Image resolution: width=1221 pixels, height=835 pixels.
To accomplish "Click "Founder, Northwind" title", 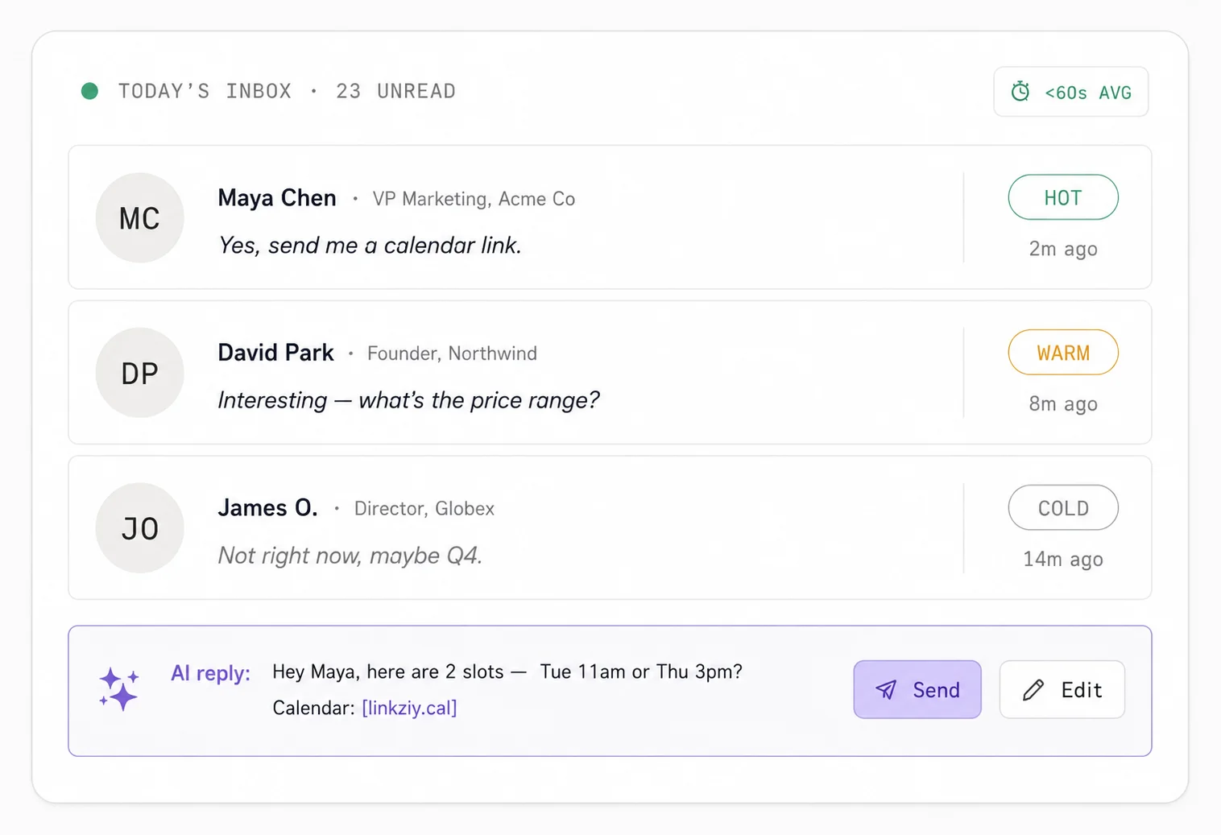I will (x=452, y=353).
